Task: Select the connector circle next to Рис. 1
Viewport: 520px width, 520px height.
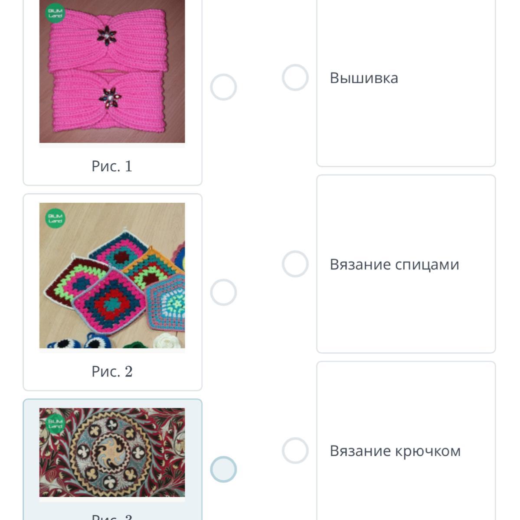Action: point(223,87)
